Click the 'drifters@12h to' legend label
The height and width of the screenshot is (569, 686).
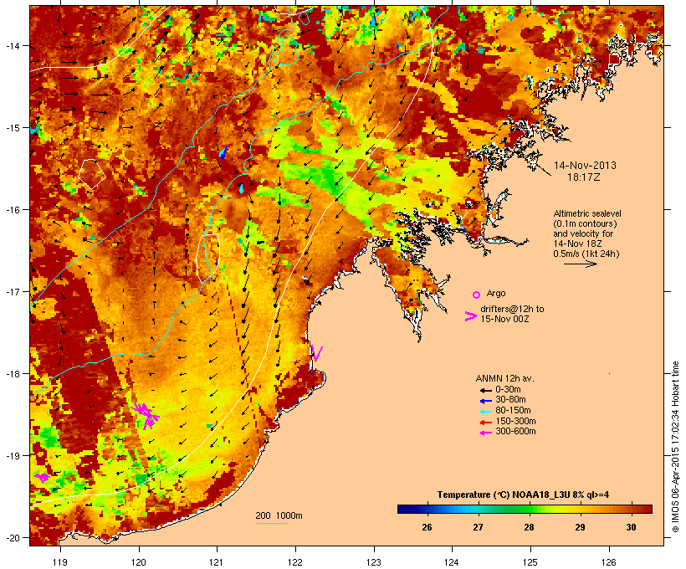(512, 309)
